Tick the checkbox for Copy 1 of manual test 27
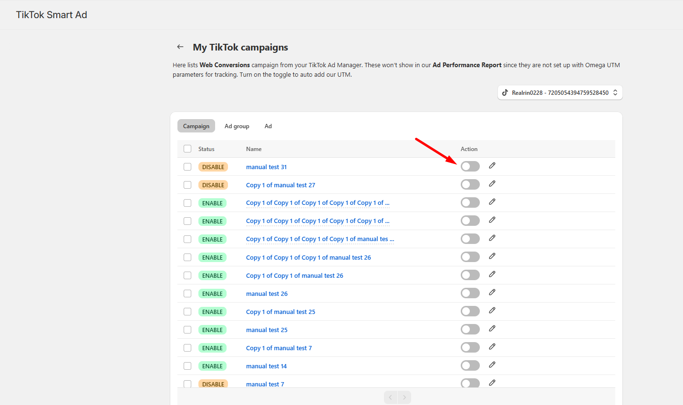This screenshot has height=405, width=683. [187, 185]
